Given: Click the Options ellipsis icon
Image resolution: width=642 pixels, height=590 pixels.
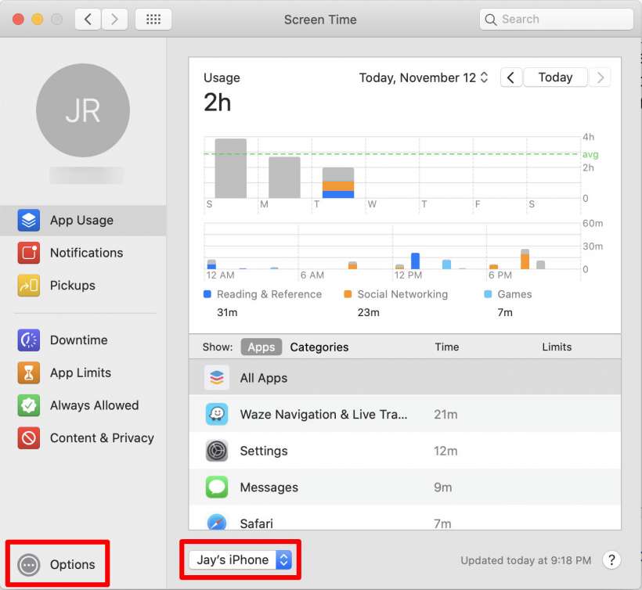Looking at the screenshot, I should (29, 565).
